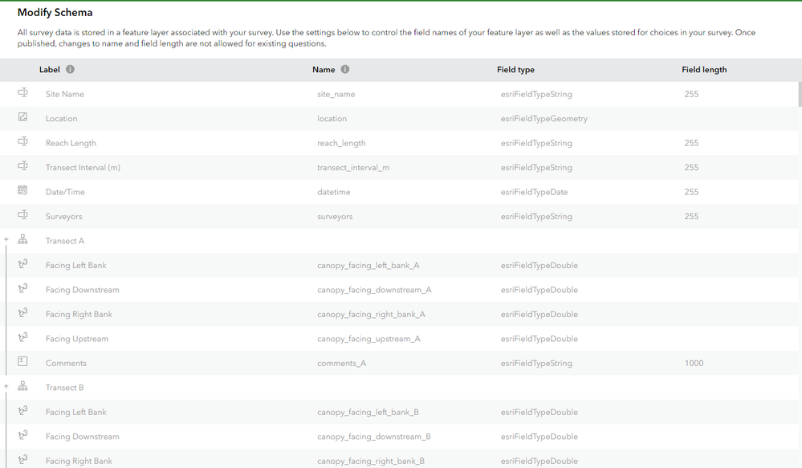Edit the reach_length field name

(x=341, y=144)
